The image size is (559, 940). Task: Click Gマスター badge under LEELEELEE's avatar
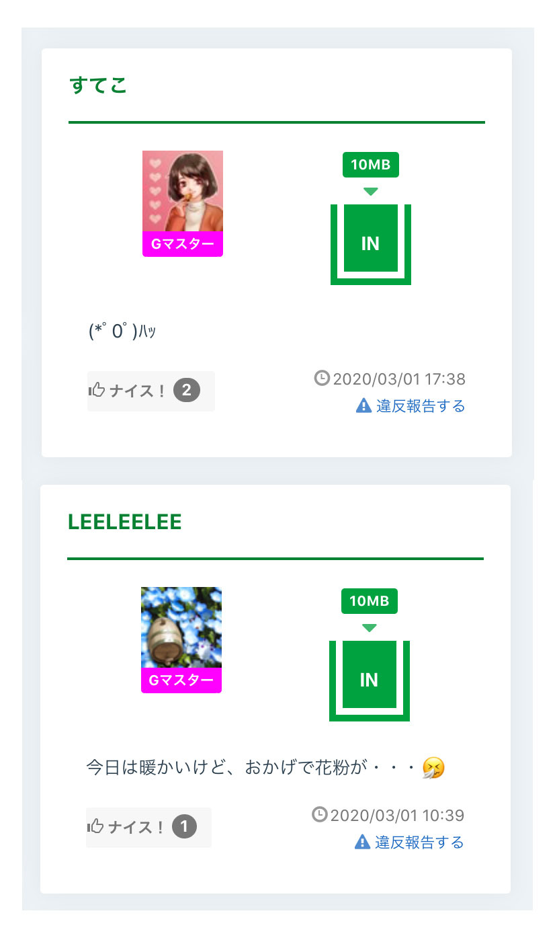tap(181, 680)
